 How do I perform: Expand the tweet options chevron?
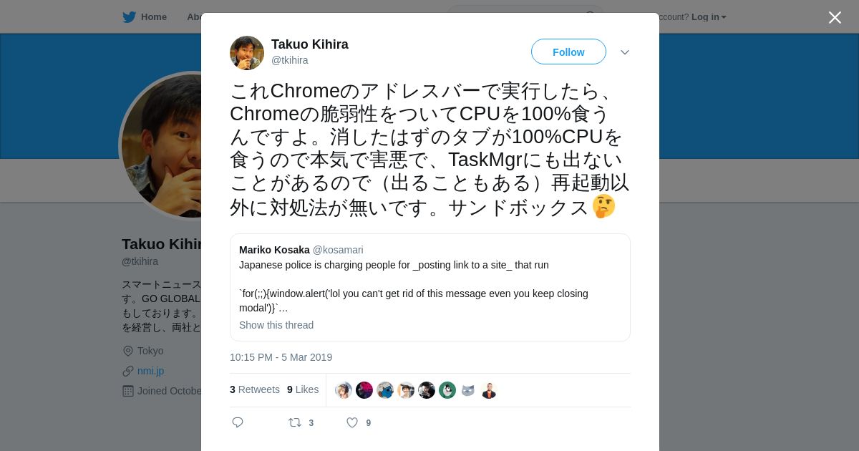point(625,52)
